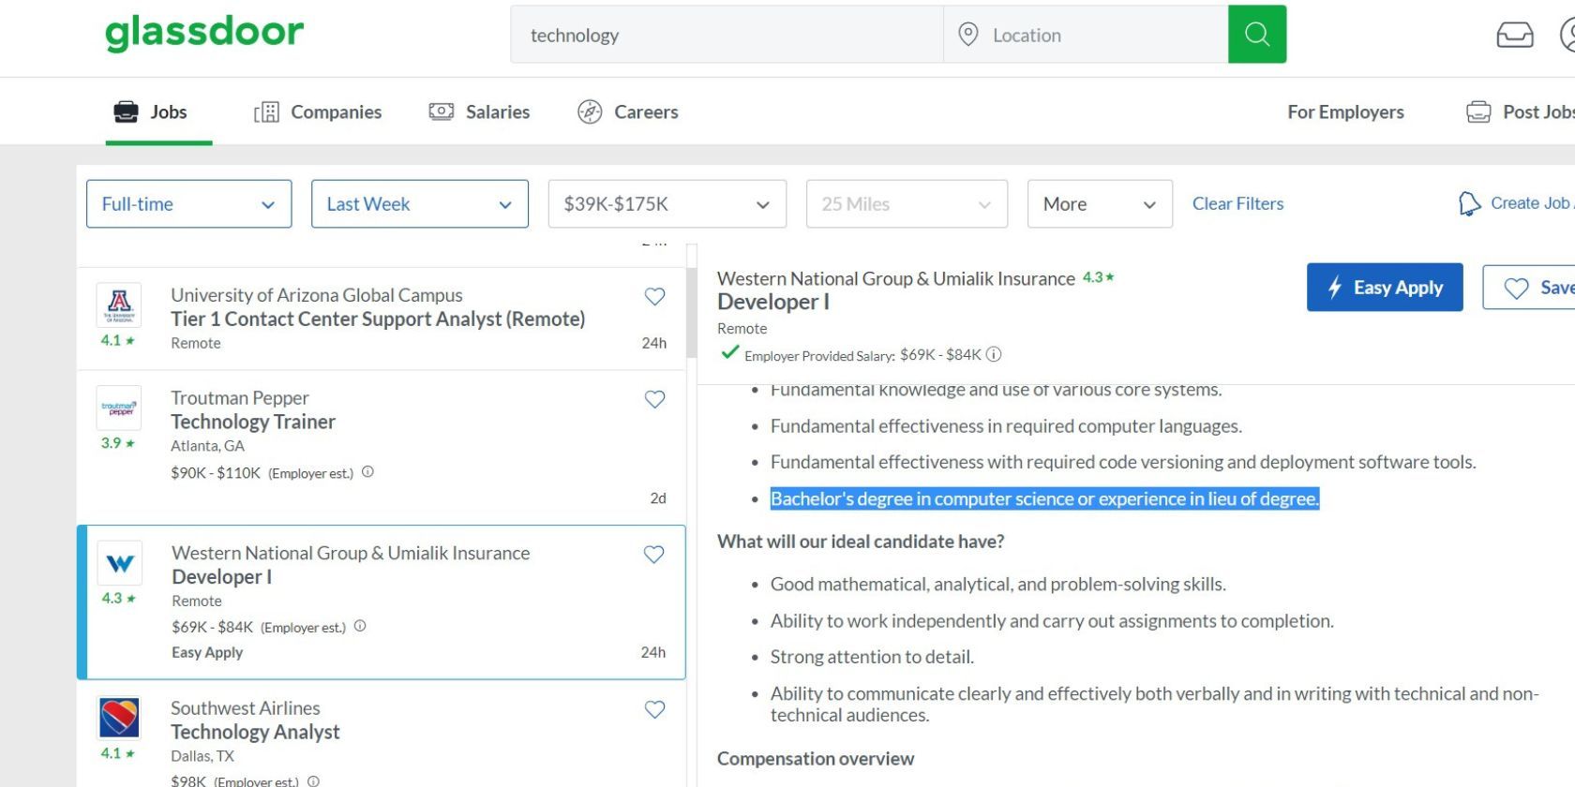The width and height of the screenshot is (1575, 787).
Task: Click the green search magnifier button
Action: (1256, 35)
